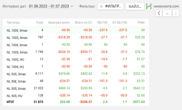
Task: Click the ИТОГ totals row
Action: point(75,102)
